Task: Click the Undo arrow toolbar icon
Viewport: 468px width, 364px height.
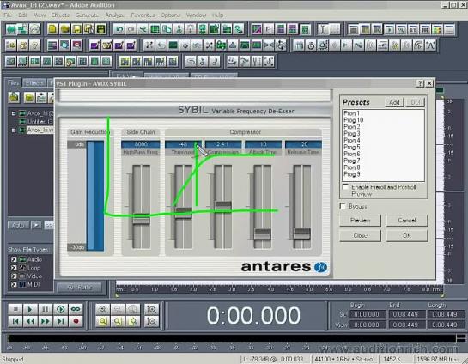Action: 119,29
